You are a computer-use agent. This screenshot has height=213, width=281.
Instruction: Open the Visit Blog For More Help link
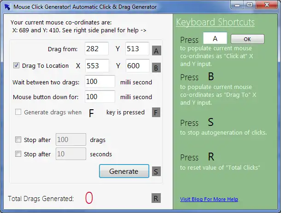click(209, 199)
